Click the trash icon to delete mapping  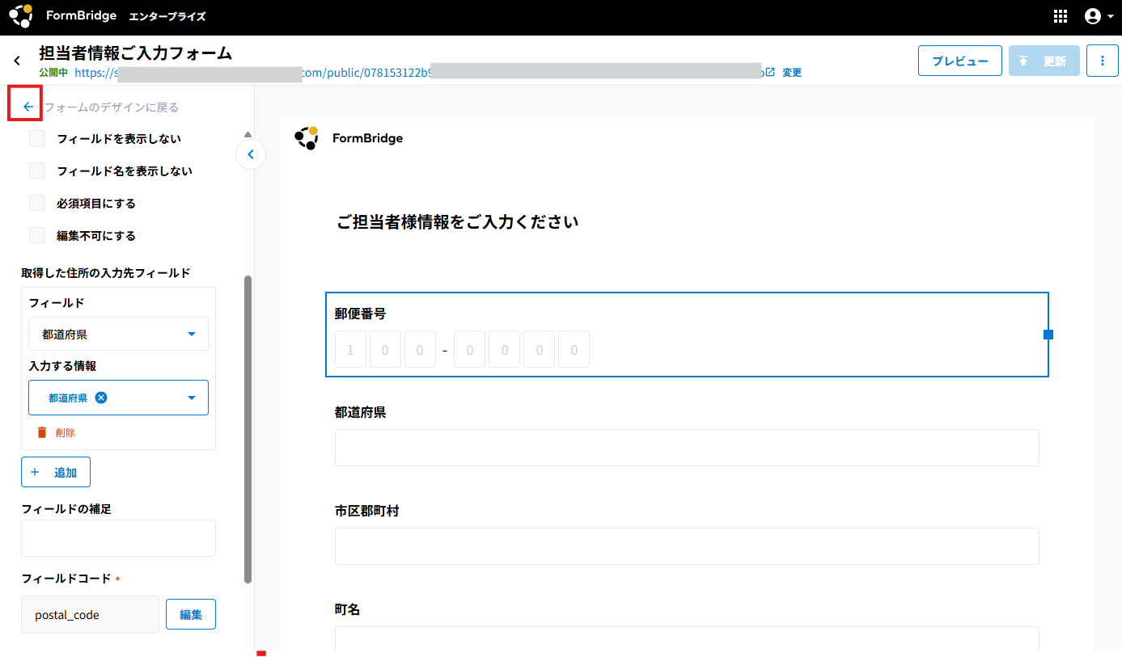[x=42, y=433]
